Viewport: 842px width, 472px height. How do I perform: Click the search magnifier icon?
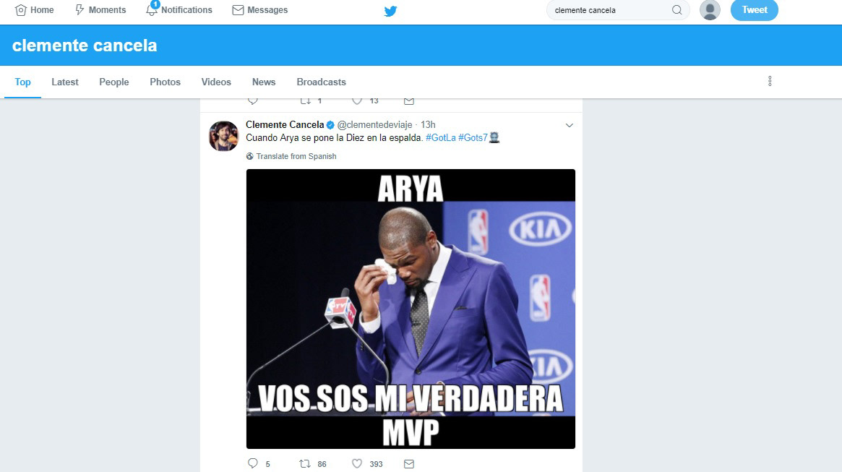point(676,9)
